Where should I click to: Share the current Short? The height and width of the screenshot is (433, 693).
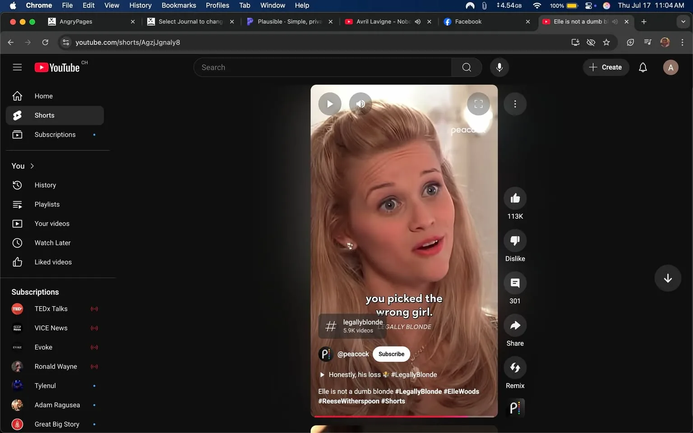click(x=515, y=325)
